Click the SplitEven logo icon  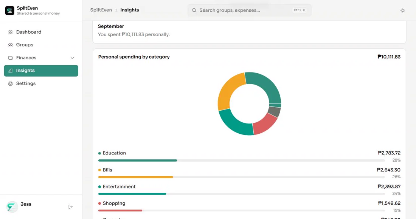(9, 11)
